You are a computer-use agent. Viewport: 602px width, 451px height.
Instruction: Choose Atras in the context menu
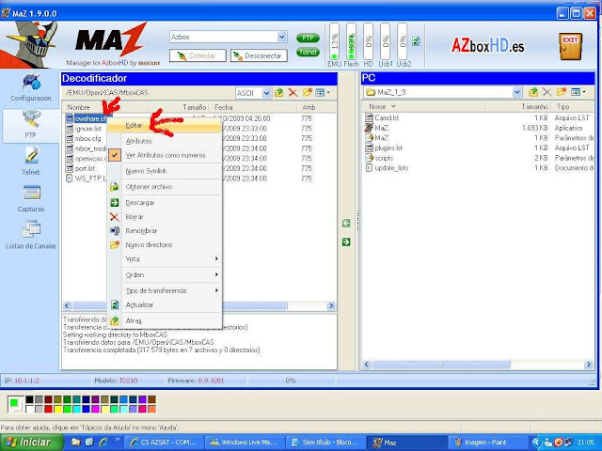[x=165, y=320]
